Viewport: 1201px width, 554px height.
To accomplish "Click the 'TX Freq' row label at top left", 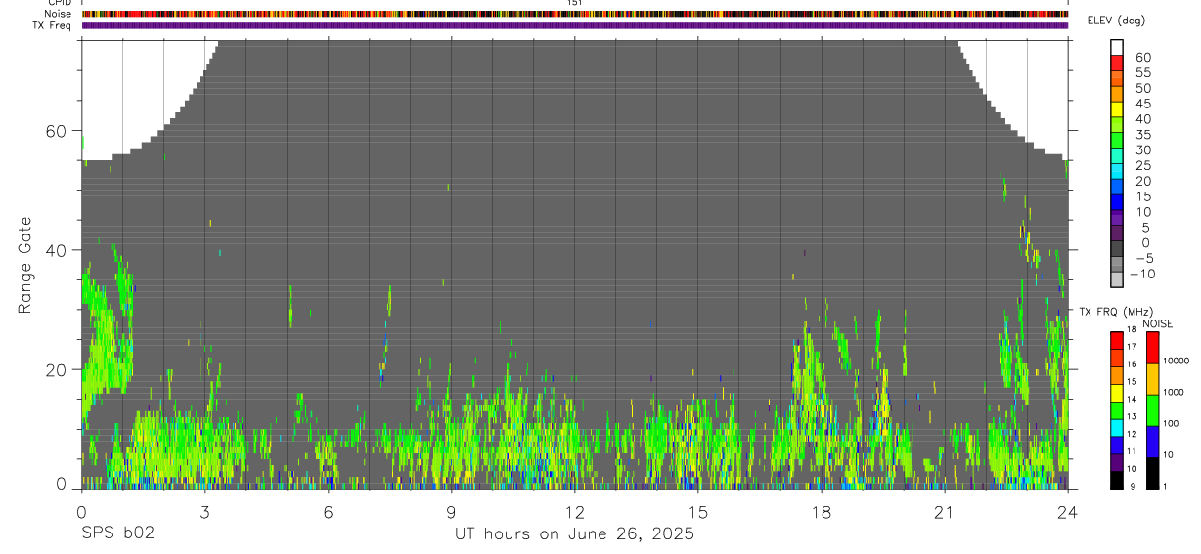I will pos(53,25).
